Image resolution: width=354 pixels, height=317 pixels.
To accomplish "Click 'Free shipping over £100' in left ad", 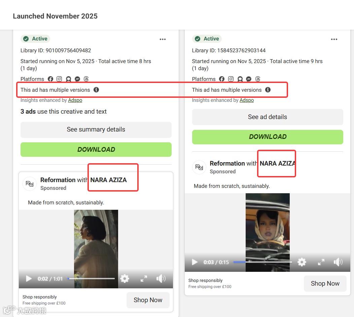I will [44, 303].
